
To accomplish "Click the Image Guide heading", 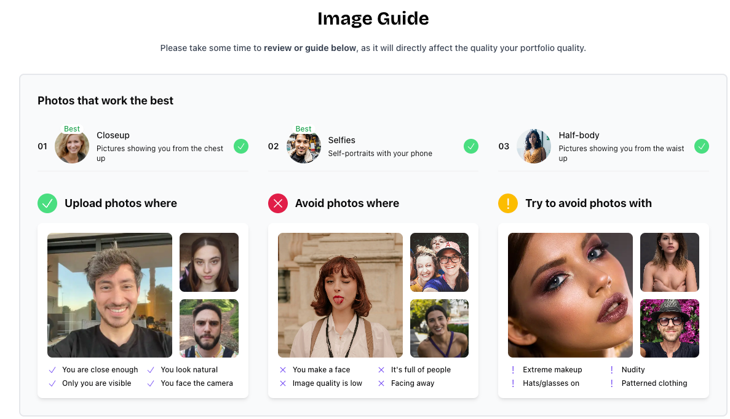I will coord(373,18).
